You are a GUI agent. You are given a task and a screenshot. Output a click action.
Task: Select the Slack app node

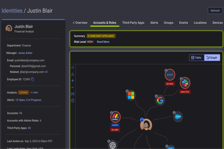click(185, 83)
